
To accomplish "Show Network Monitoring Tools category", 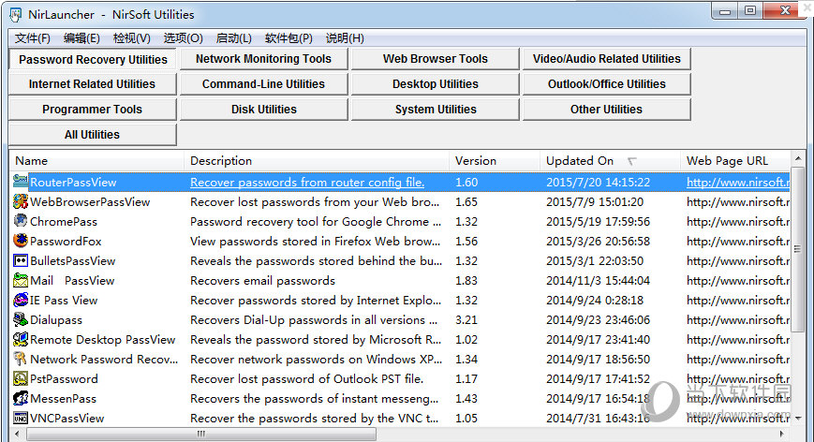I will click(264, 59).
